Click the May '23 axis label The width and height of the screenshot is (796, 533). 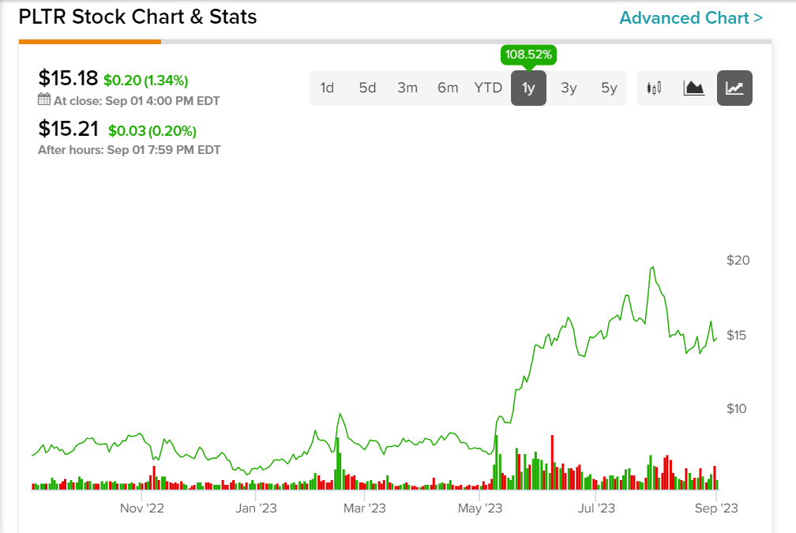[480, 509]
